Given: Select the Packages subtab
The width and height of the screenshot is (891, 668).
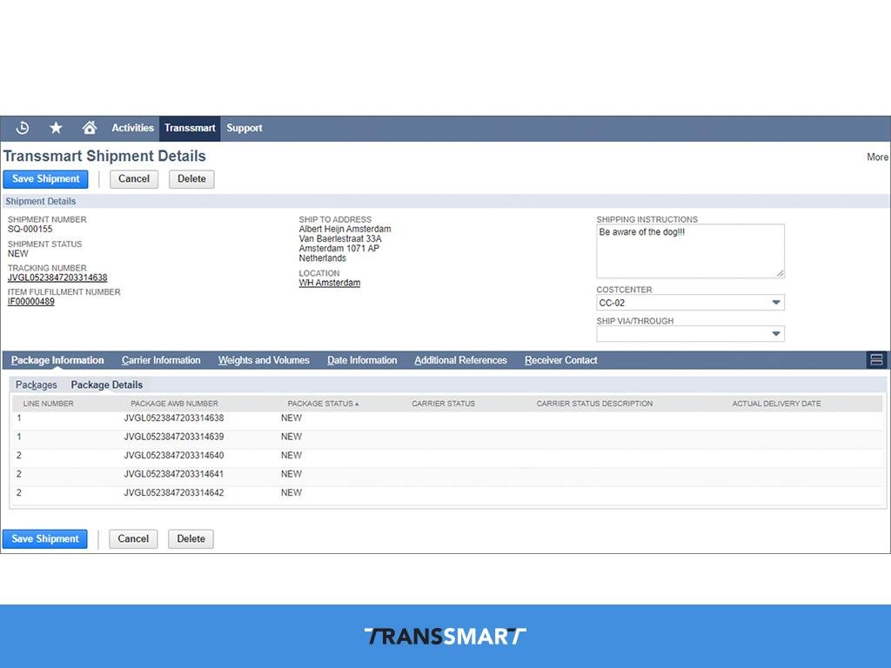Looking at the screenshot, I should pos(37,384).
